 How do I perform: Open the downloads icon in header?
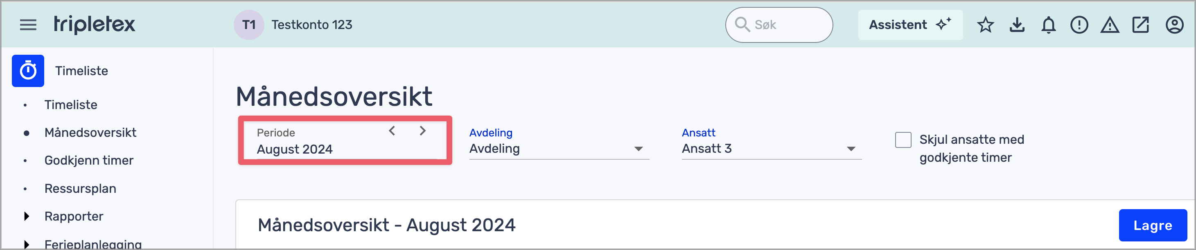(x=1017, y=25)
